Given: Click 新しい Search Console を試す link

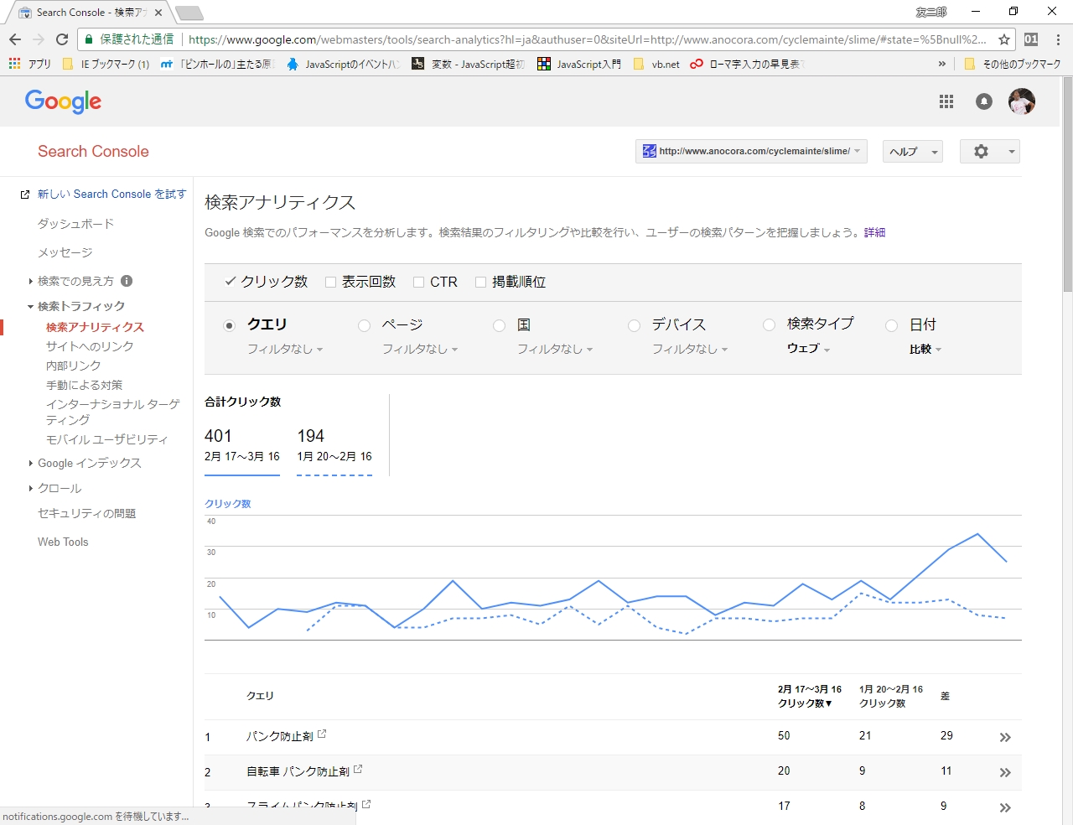Looking at the screenshot, I should pyautogui.click(x=111, y=194).
